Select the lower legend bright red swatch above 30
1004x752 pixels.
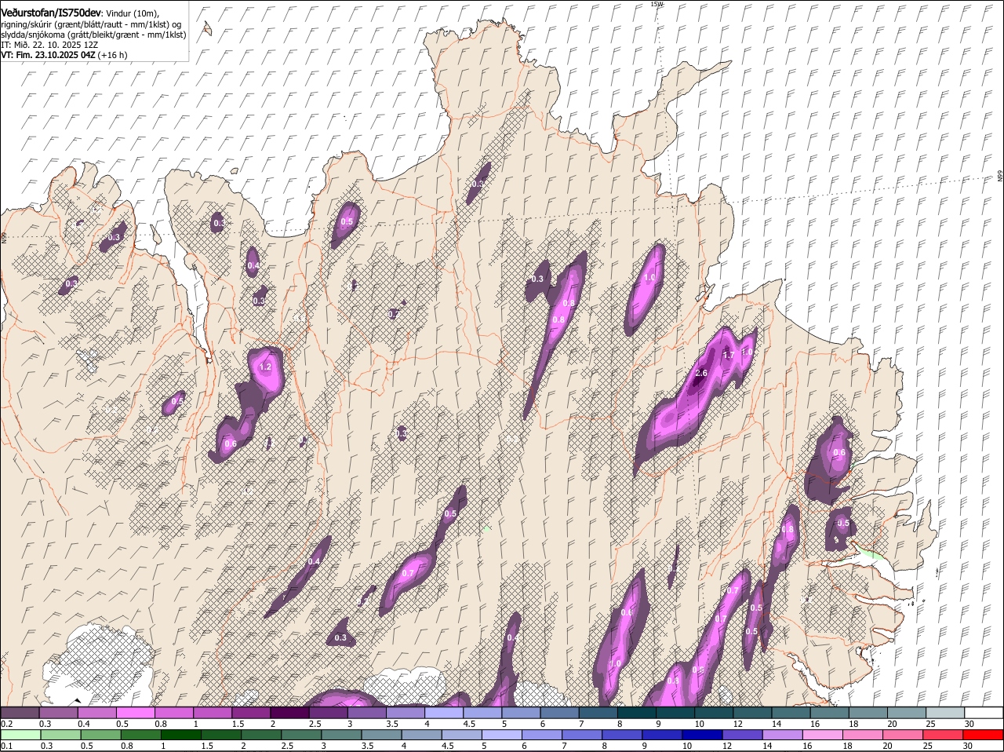pyautogui.click(x=984, y=735)
